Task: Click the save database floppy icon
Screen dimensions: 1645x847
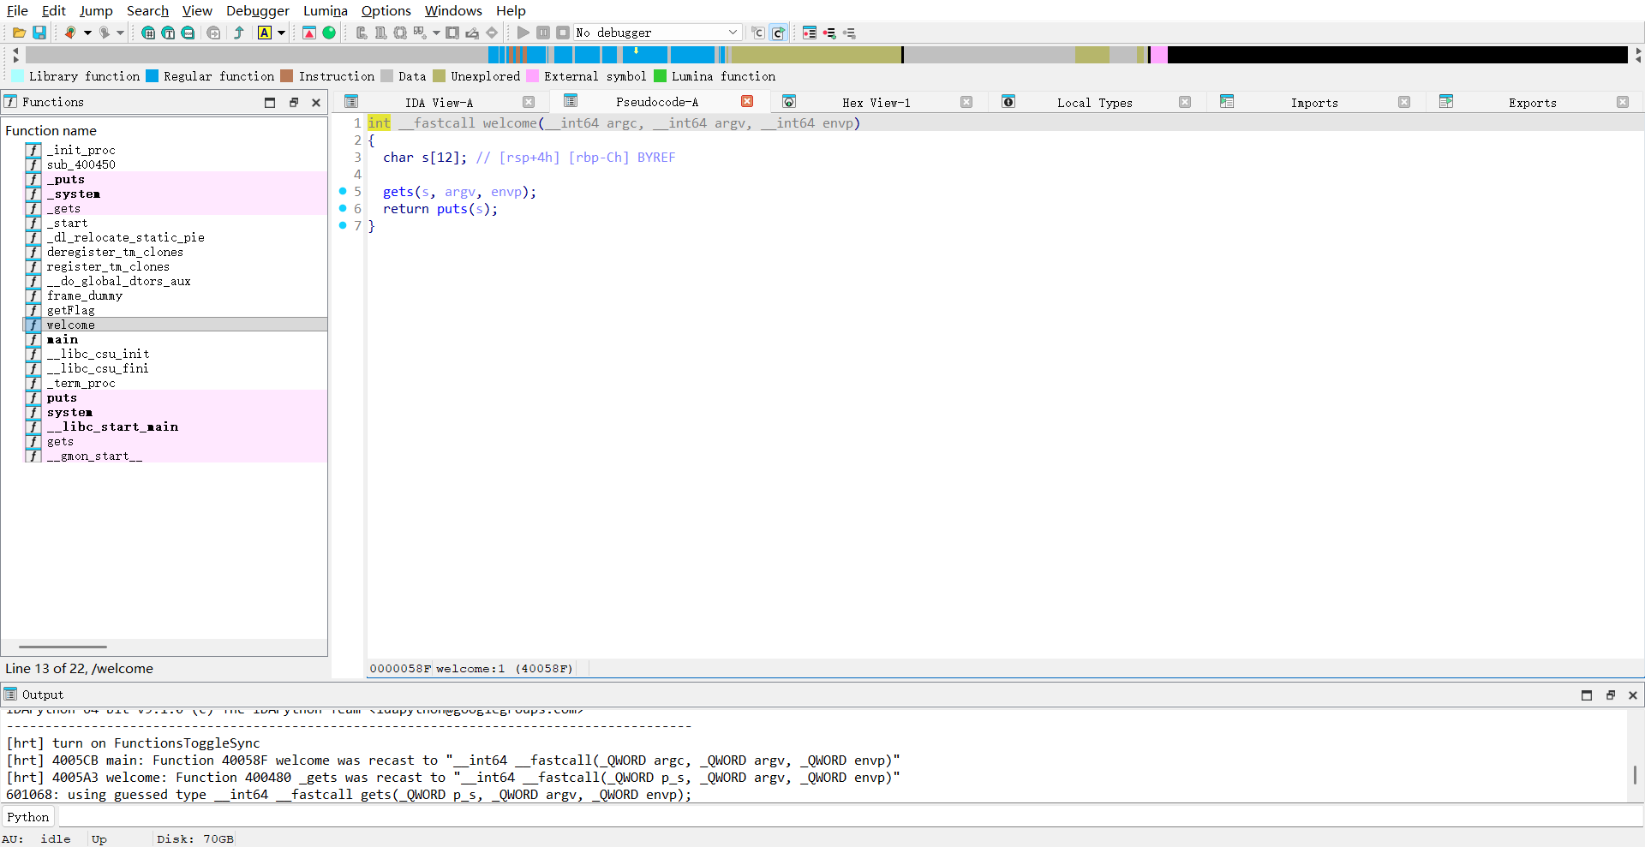Action: [x=39, y=33]
